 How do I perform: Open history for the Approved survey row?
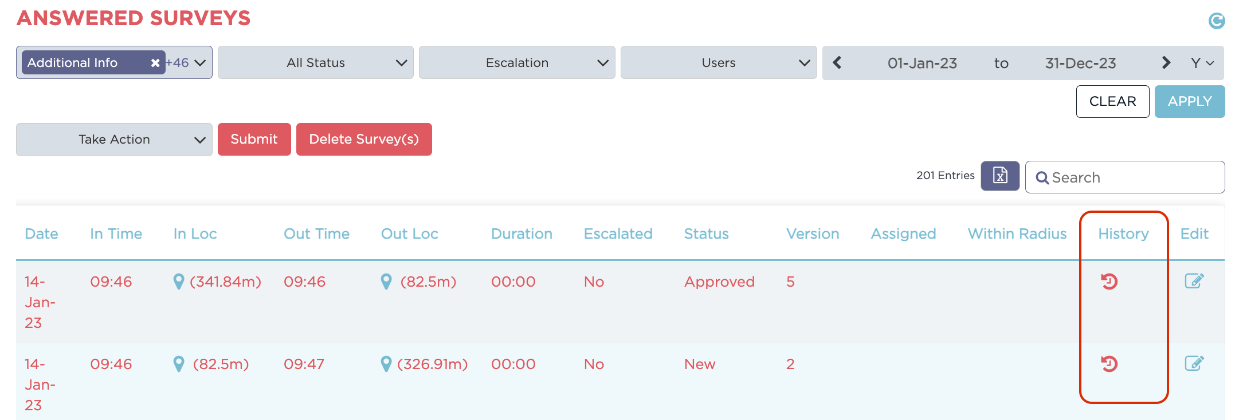[x=1109, y=282]
